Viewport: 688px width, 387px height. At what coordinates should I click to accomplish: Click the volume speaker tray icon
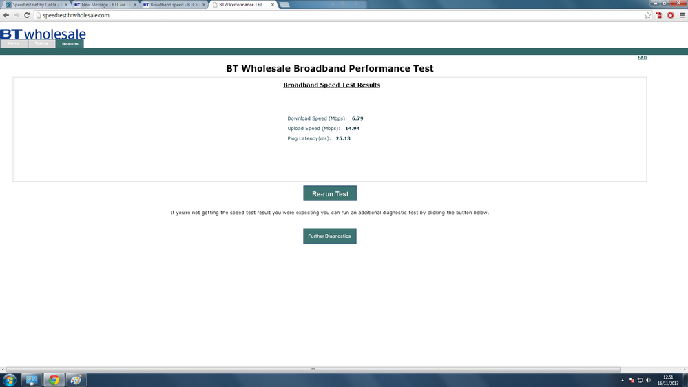649,380
